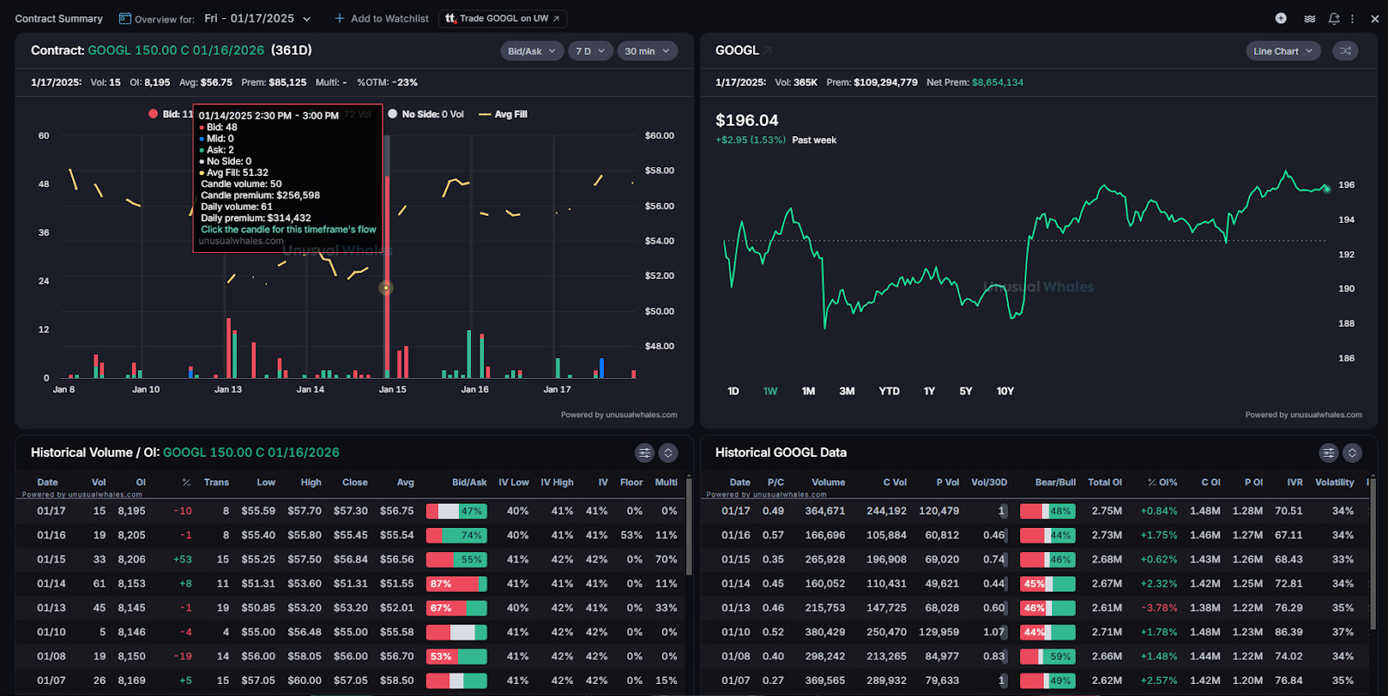Screen dimensions: 1388x696
Task: Select the 10Y time range
Action: click(1005, 391)
